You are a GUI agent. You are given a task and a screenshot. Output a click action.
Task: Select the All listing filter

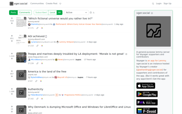click(59, 12)
